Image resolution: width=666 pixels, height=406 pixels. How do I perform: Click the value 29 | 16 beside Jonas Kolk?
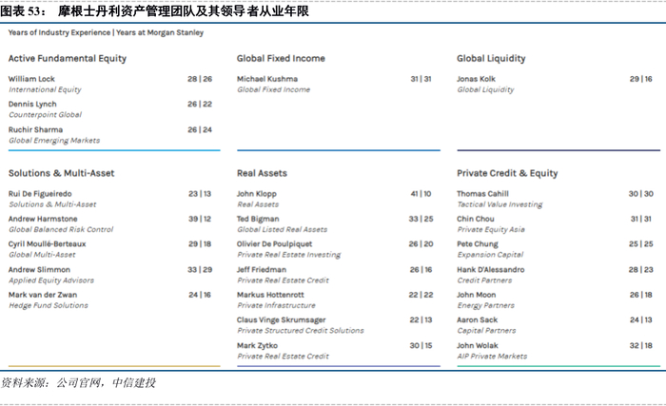click(x=641, y=79)
